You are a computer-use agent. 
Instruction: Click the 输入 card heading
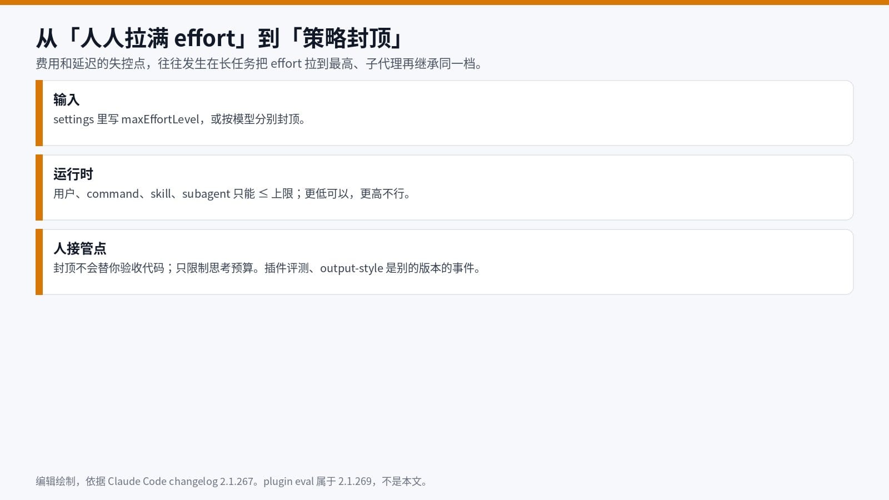(67, 99)
